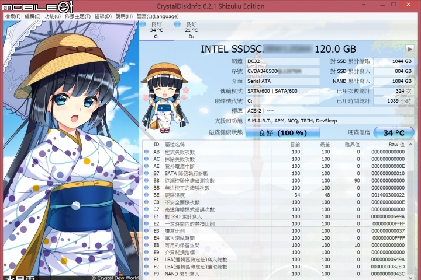Click the status icon of attribute AE
This screenshot has height=280, width=421.
click(x=146, y=166)
